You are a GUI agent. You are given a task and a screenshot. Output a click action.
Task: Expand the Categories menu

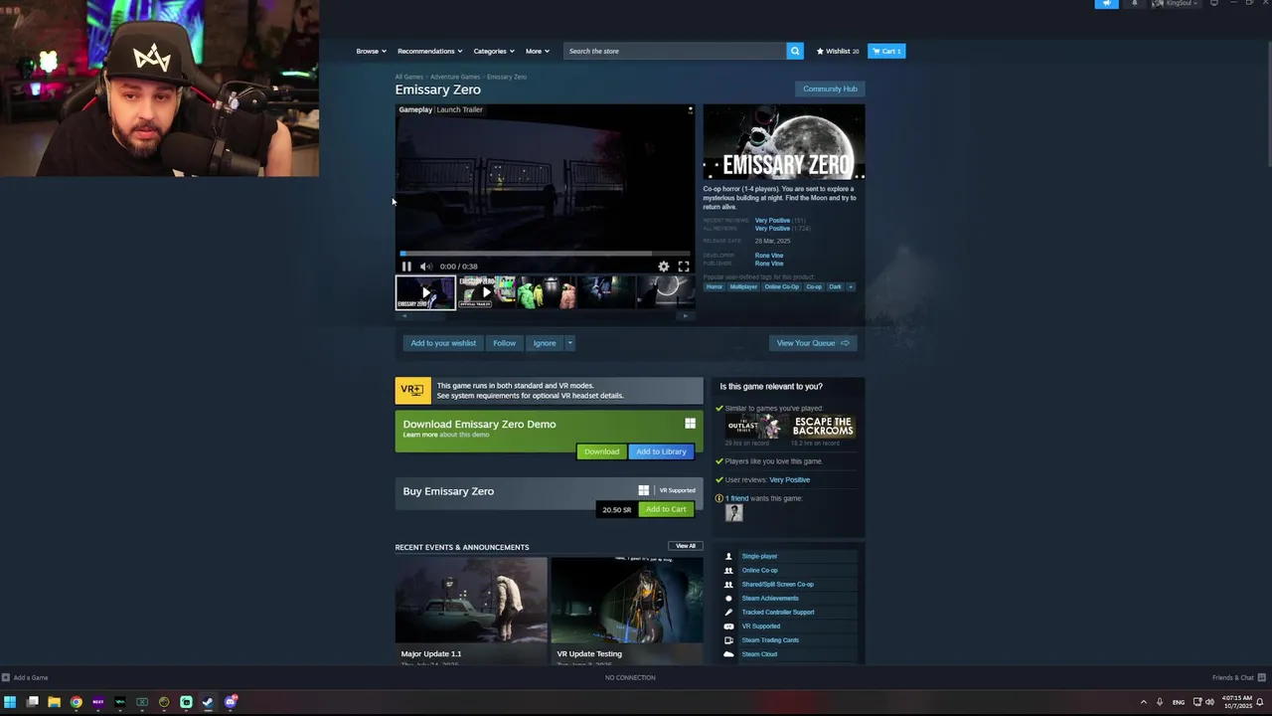pos(493,51)
